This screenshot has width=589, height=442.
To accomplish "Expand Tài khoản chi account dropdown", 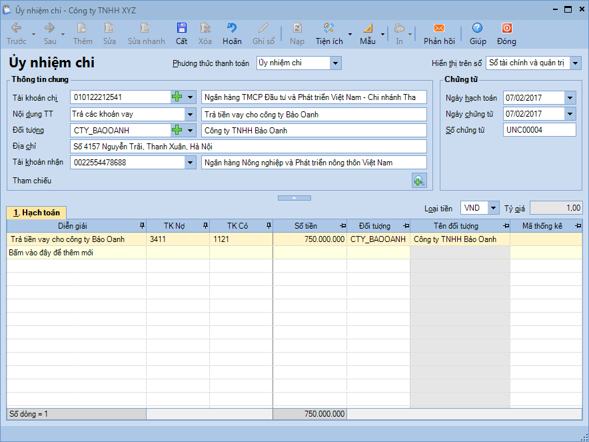I will 191,97.
